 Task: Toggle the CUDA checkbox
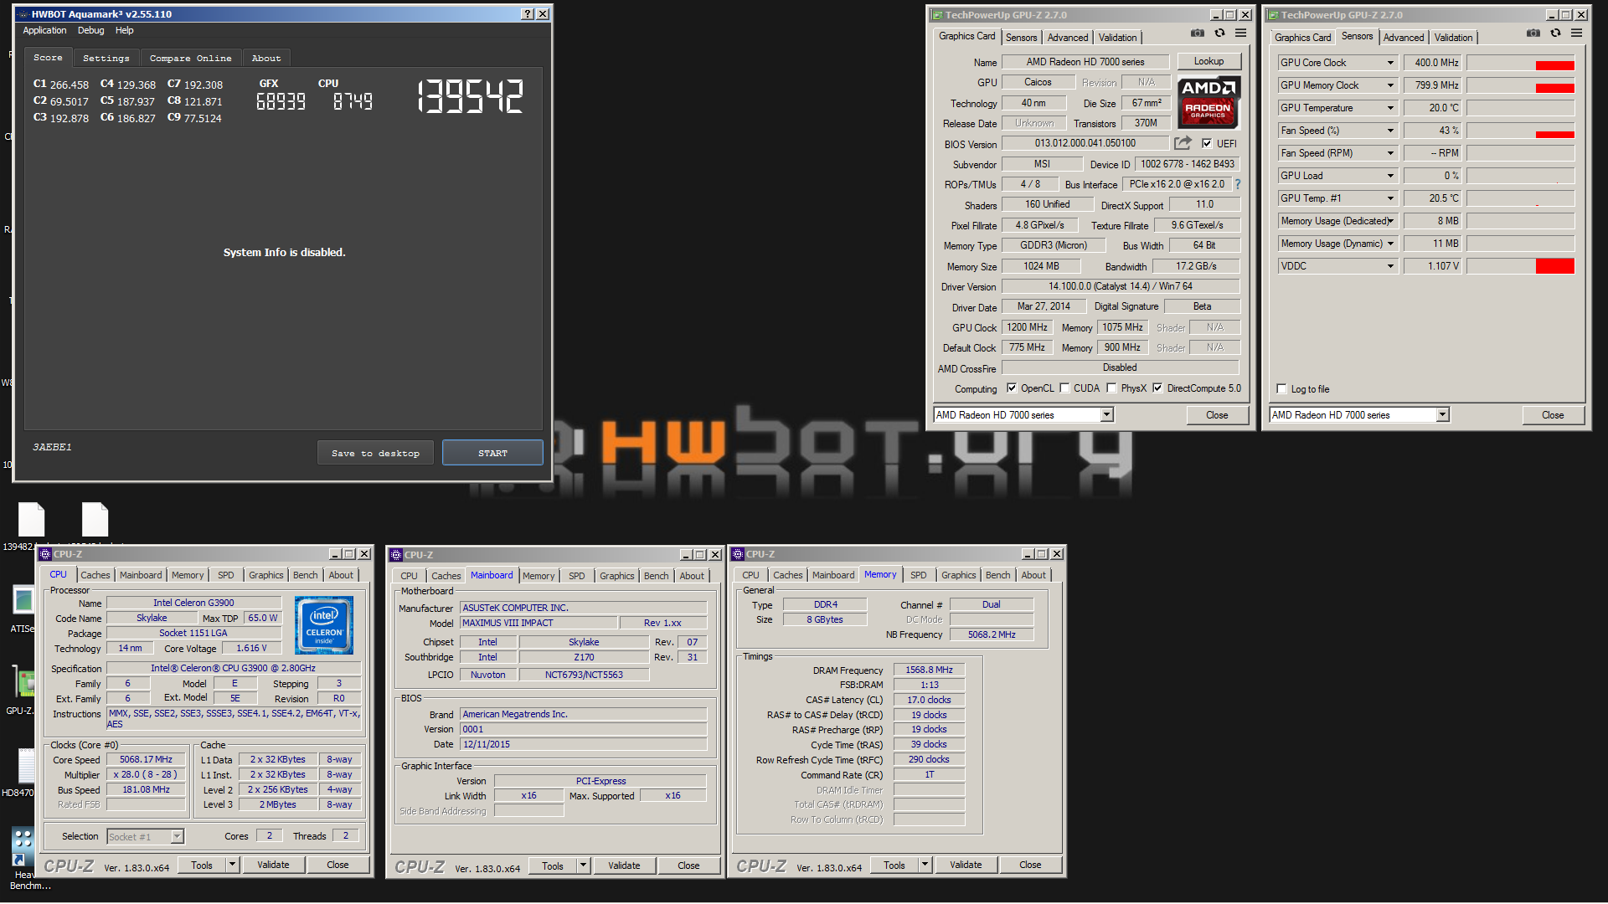(1064, 388)
